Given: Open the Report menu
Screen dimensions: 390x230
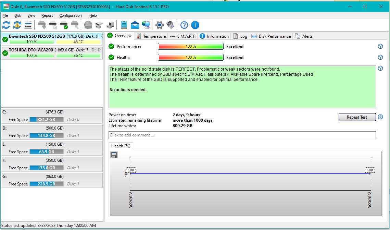Looking at the screenshot, I should (47, 15).
